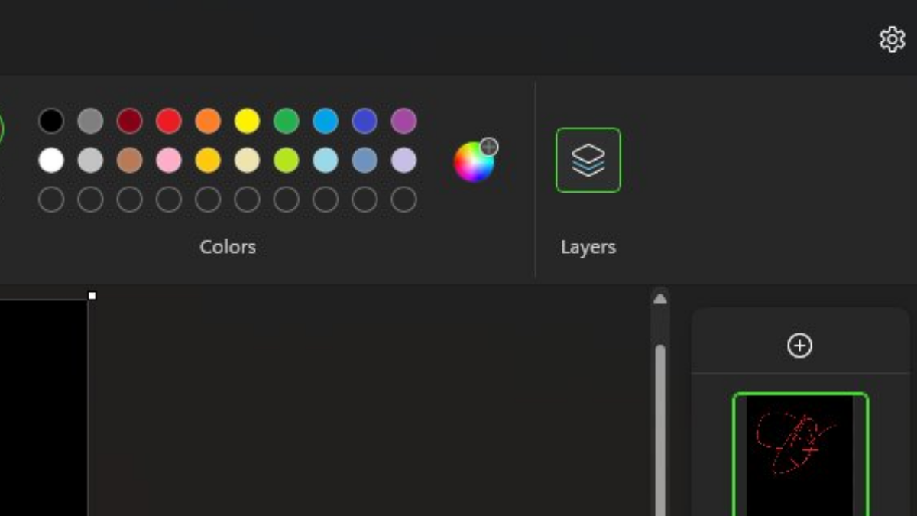This screenshot has height=516, width=917.
Task: Add a new layer with the plus icon
Action: click(x=799, y=346)
